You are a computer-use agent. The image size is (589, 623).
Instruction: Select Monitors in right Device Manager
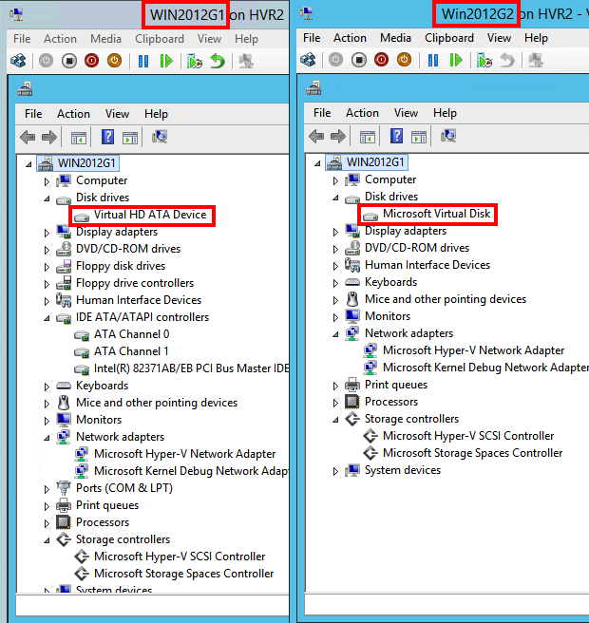click(388, 316)
